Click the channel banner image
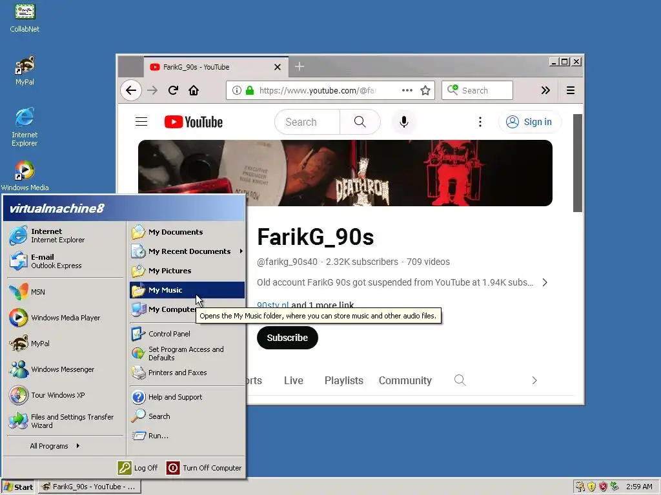 click(345, 173)
